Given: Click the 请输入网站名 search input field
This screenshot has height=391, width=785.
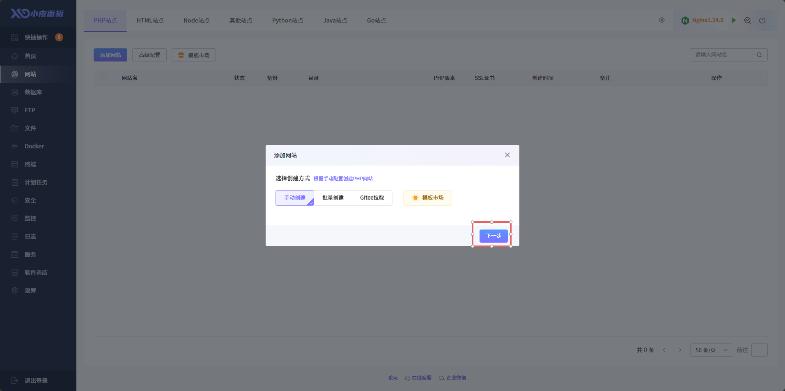Looking at the screenshot, I should pyautogui.click(x=723, y=55).
